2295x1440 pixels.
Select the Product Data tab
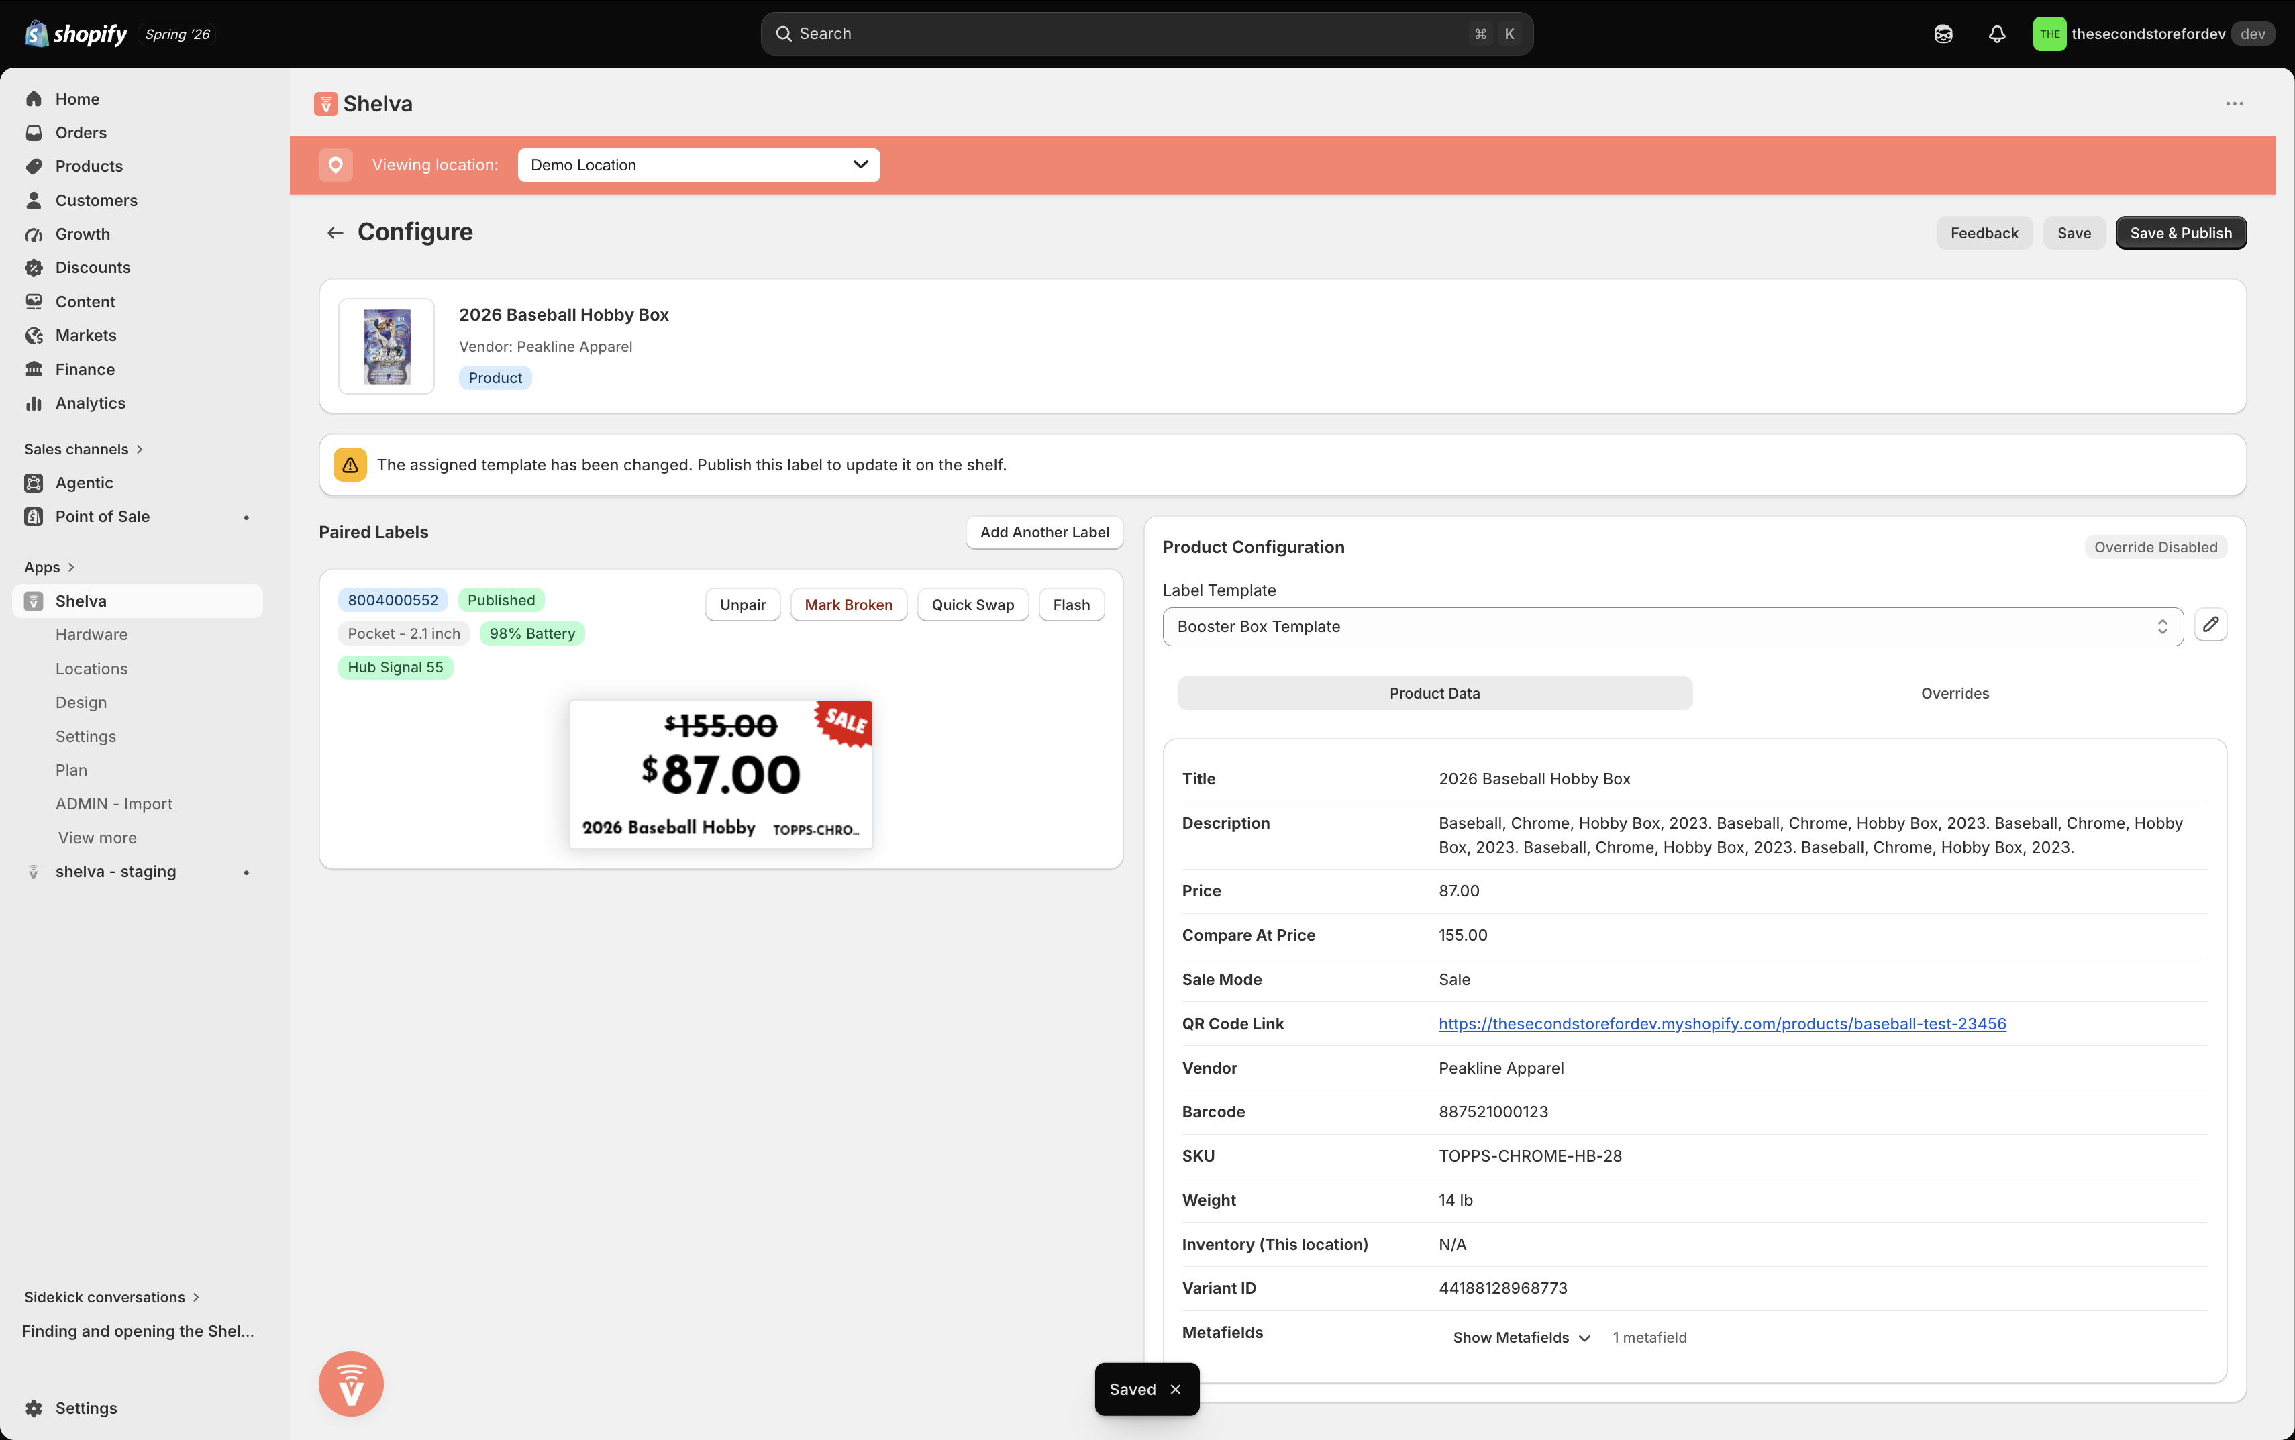pos(1434,693)
